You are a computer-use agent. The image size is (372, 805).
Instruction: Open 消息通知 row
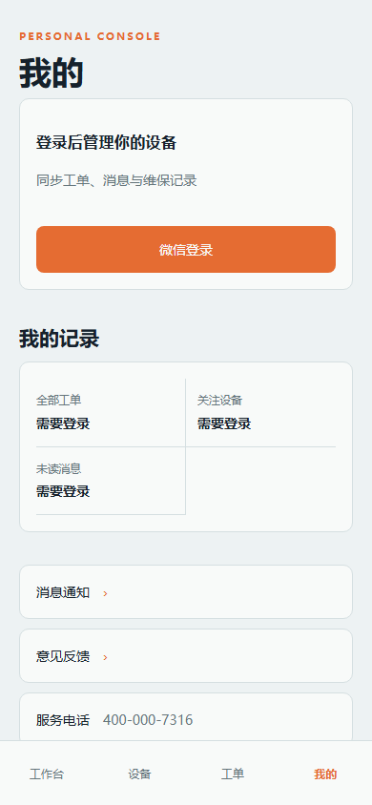click(186, 592)
